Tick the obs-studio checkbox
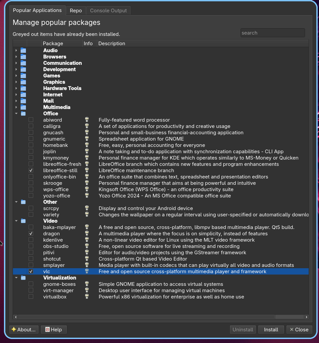The width and height of the screenshot is (319, 343). tap(31, 246)
